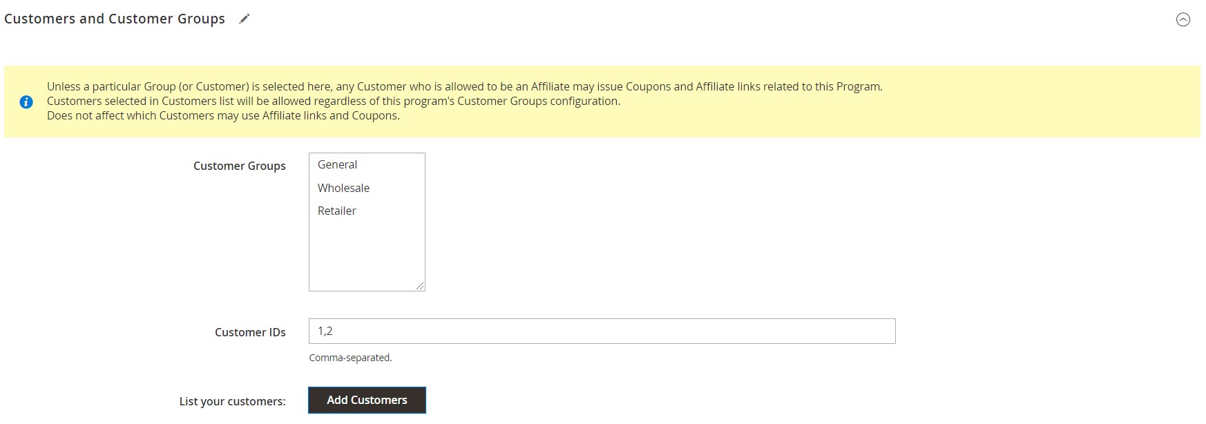Click the notice line about Customers selected in Customers list
Viewport: 1206px width, 424px height.
[x=333, y=102]
